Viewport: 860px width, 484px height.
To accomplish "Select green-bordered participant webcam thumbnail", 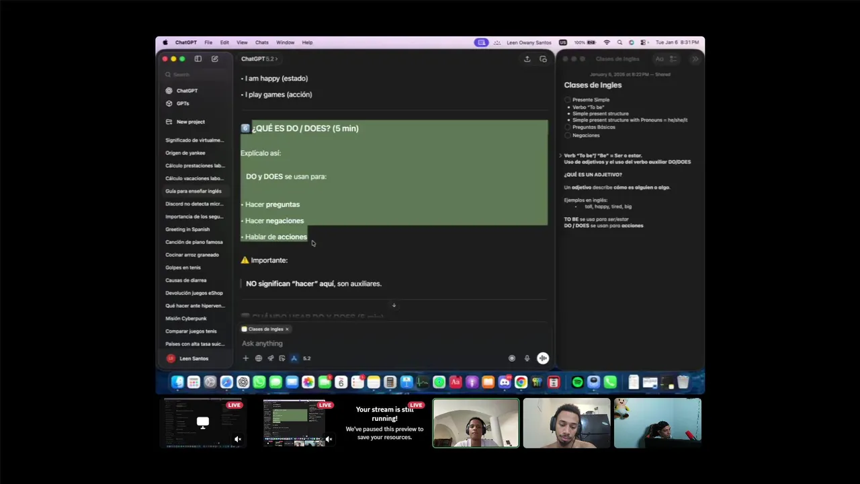I will (476, 424).
